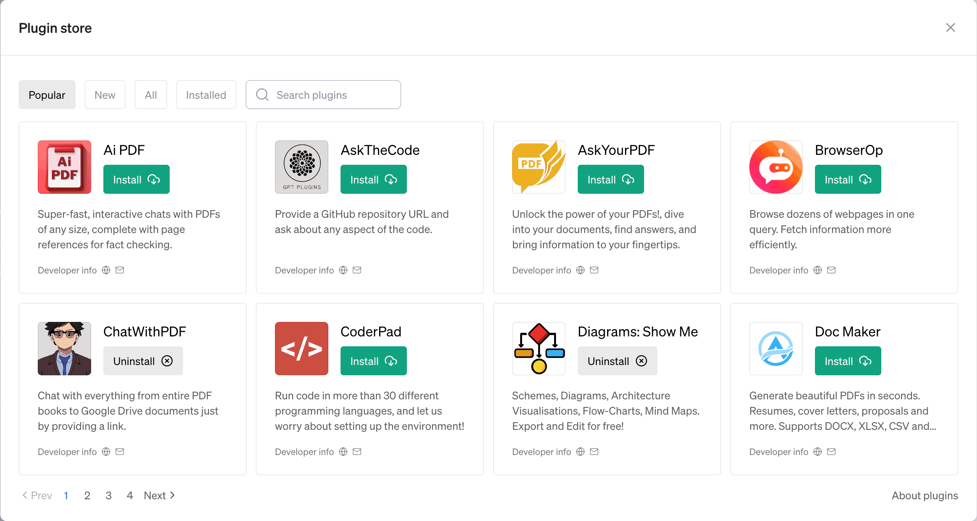Click the AskYourPDF developer website globe icon

coord(580,270)
